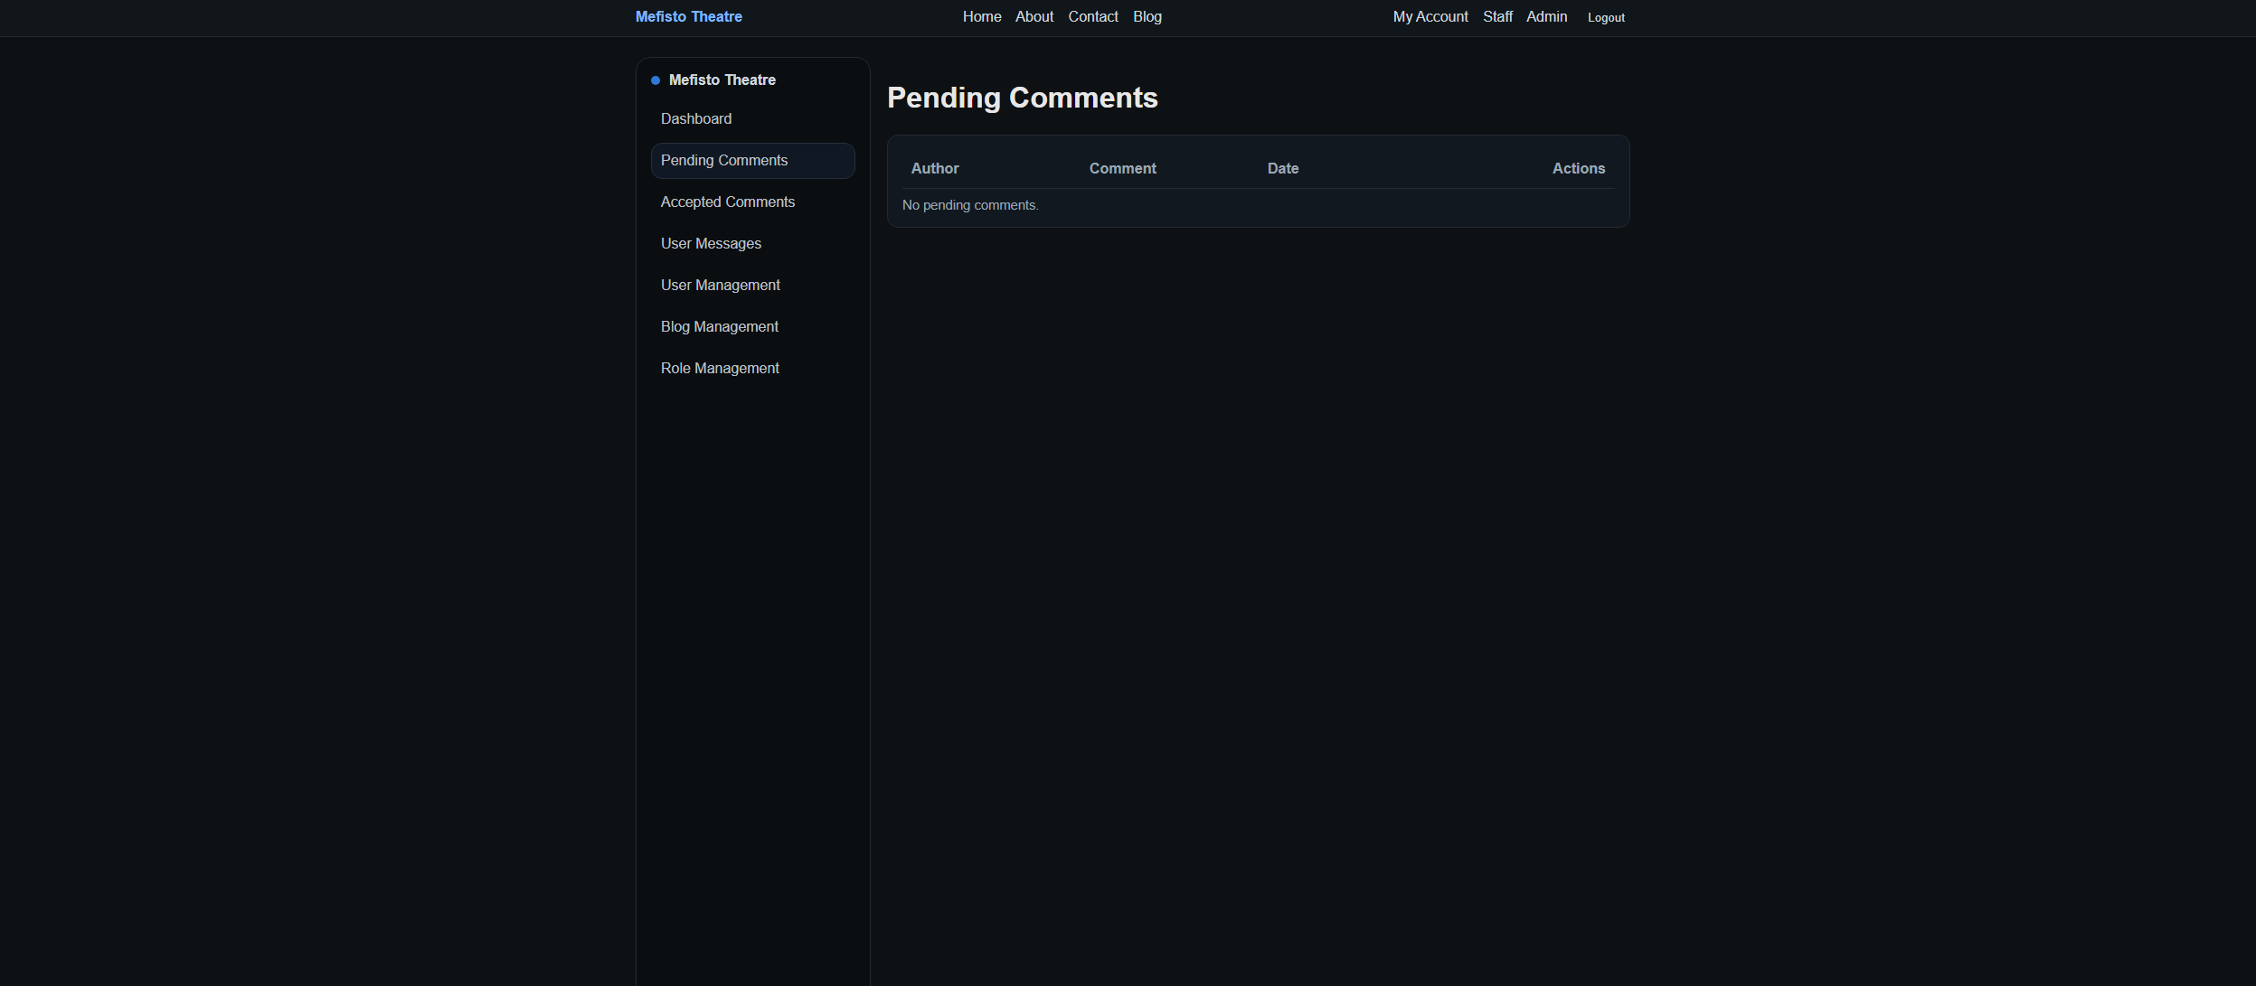
Task: Visit the Blog page
Action: click(1146, 16)
